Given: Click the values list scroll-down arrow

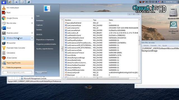Looking at the screenshot, I should point(139,76).
